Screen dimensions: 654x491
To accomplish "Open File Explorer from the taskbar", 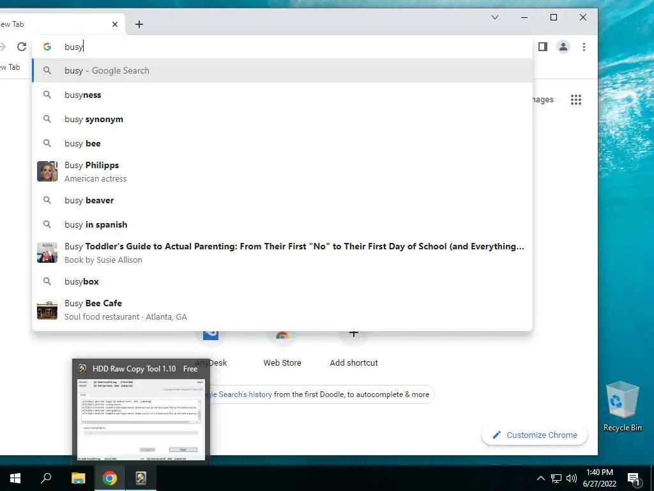I will (x=78, y=478).
